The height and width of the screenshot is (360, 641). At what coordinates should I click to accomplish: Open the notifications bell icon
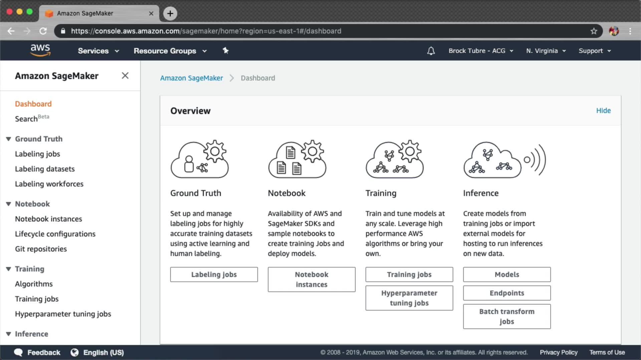point(431,51)
